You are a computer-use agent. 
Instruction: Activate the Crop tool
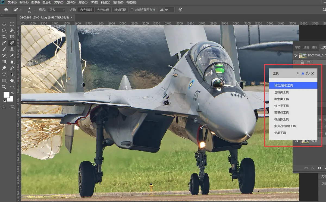click(x=4, y=37)
